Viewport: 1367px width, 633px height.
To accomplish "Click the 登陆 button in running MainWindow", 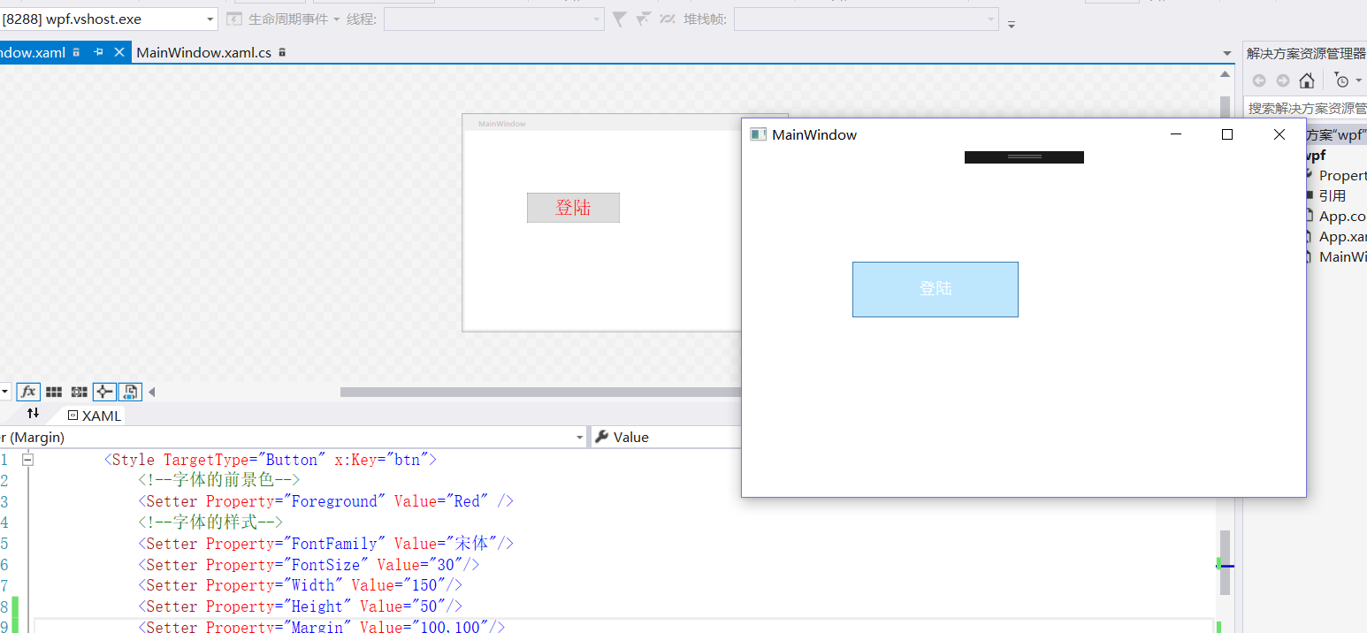I will click(x=936, y=289).
